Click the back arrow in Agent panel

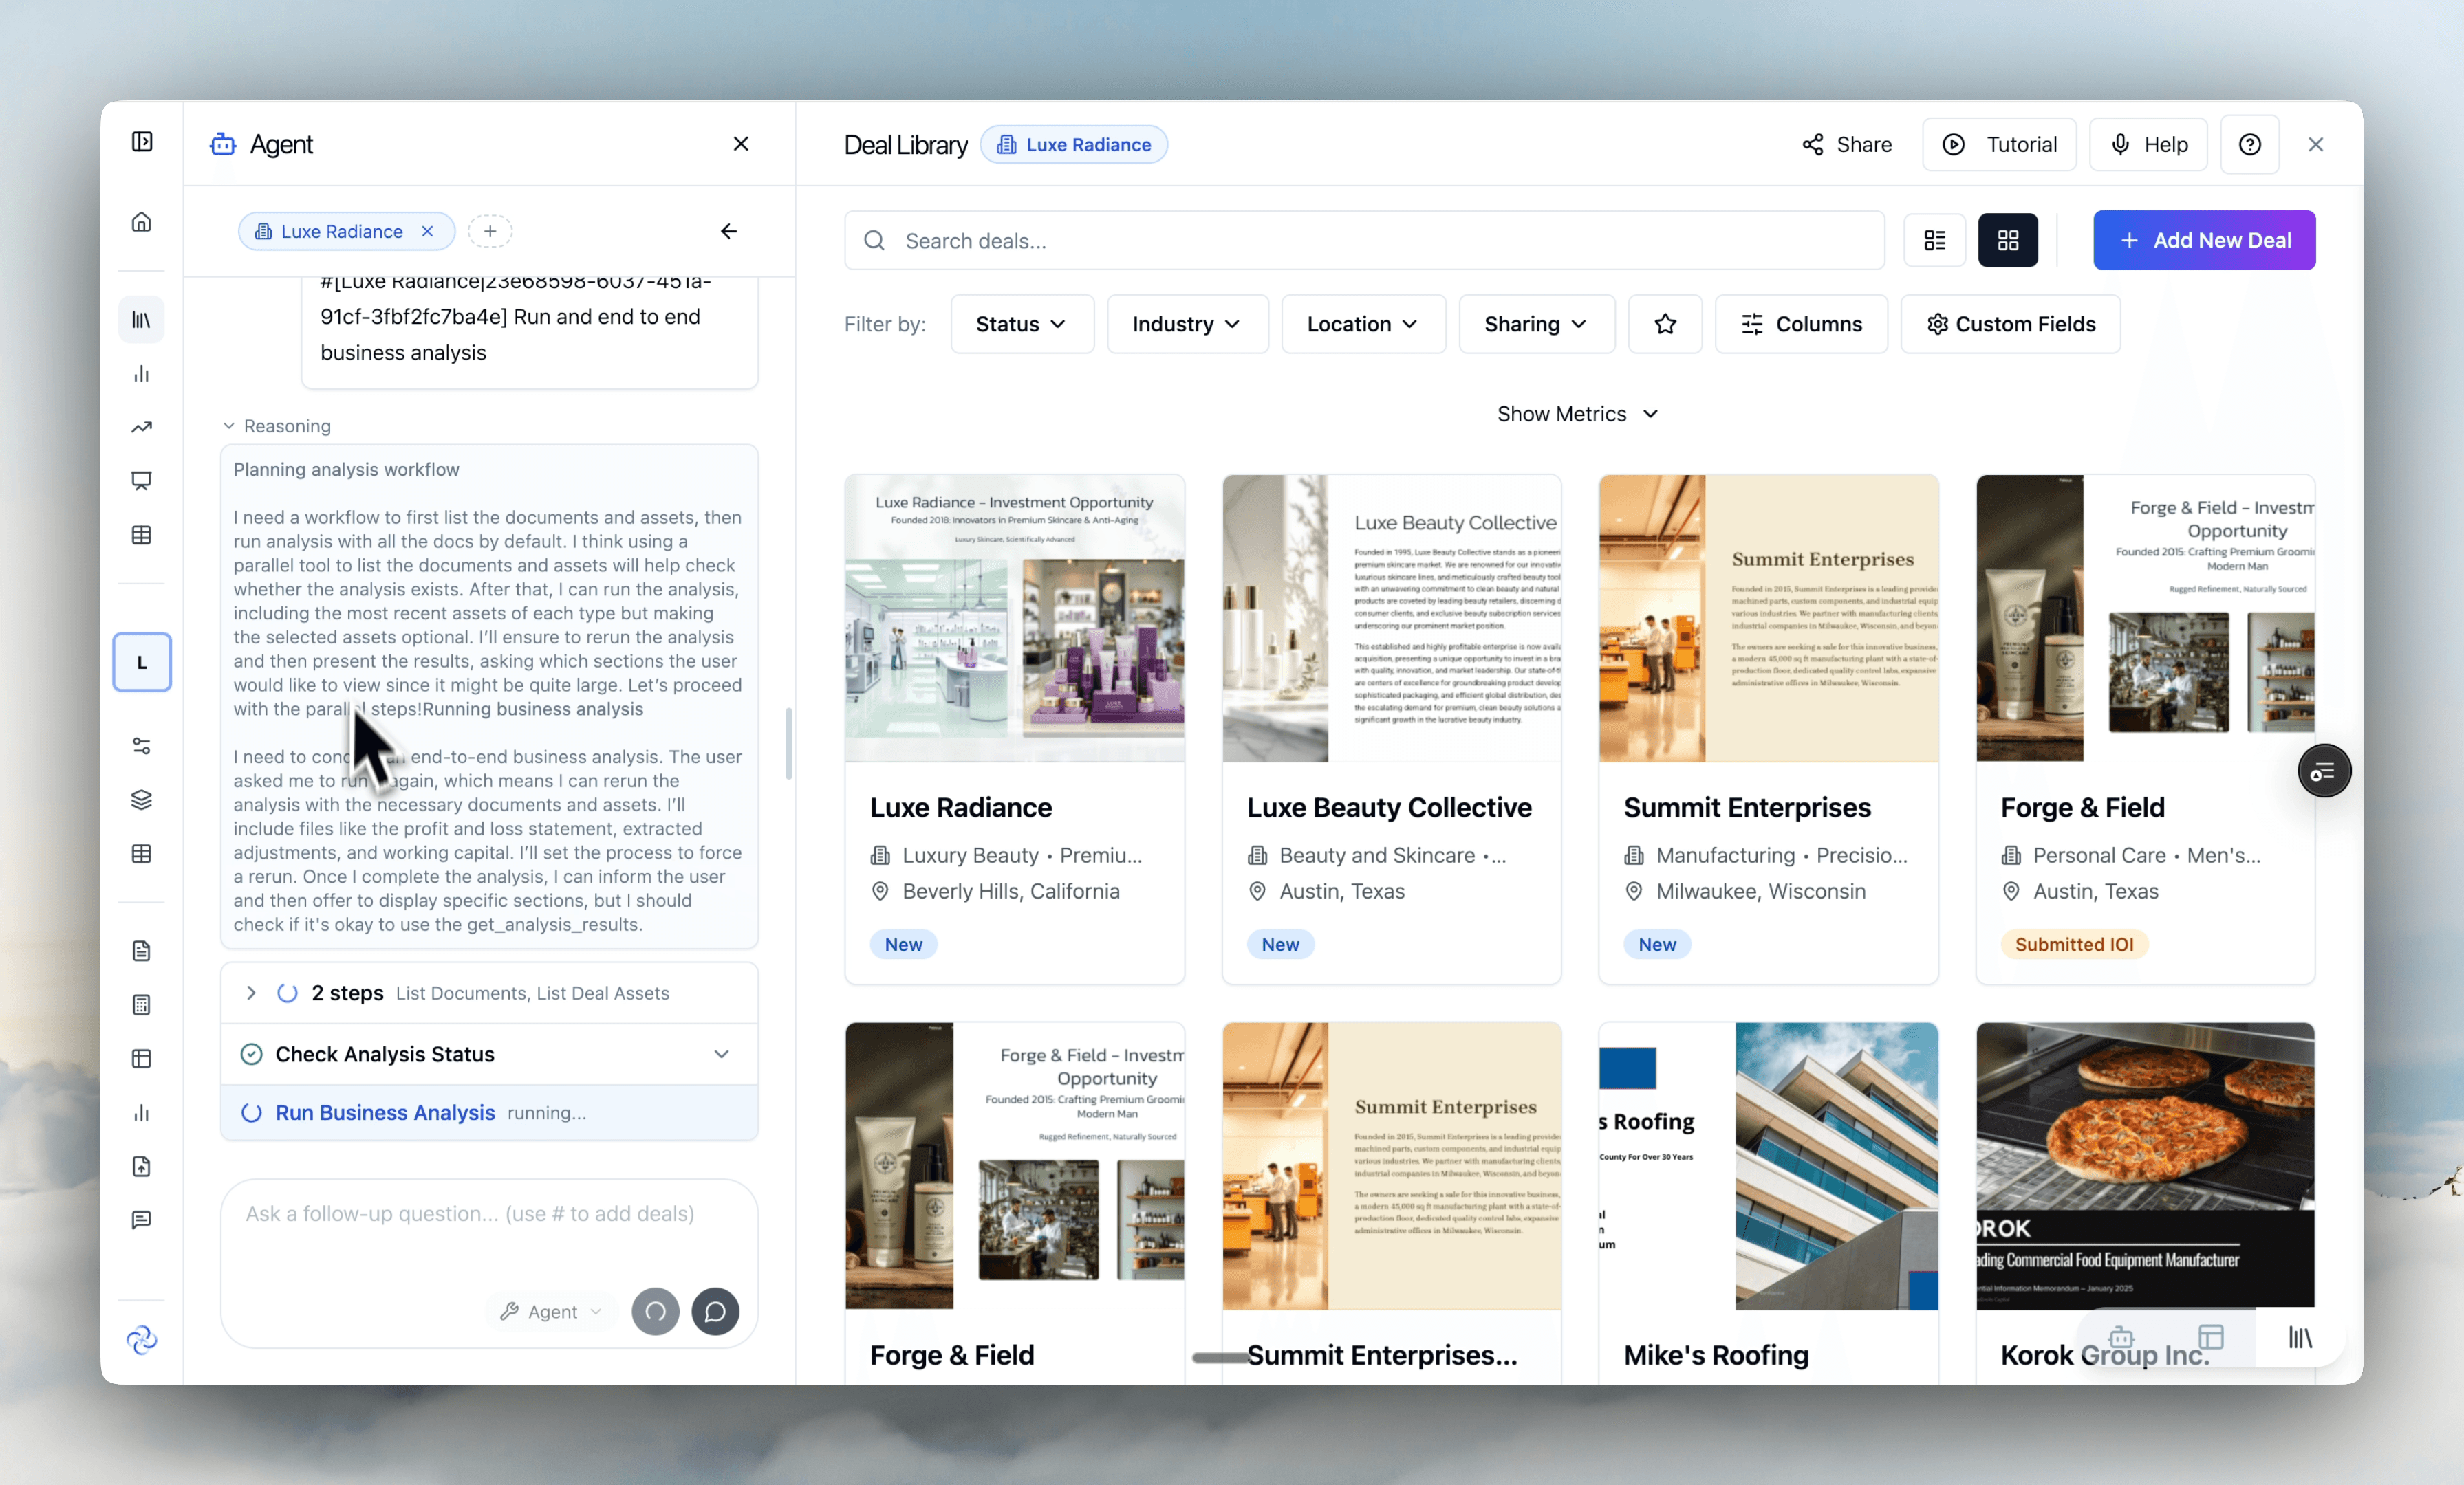[728, 231]
